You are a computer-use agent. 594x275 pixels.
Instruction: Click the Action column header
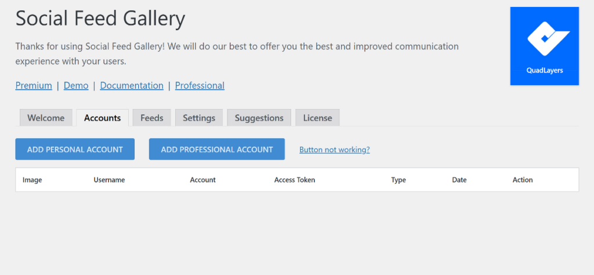point(523,180)
